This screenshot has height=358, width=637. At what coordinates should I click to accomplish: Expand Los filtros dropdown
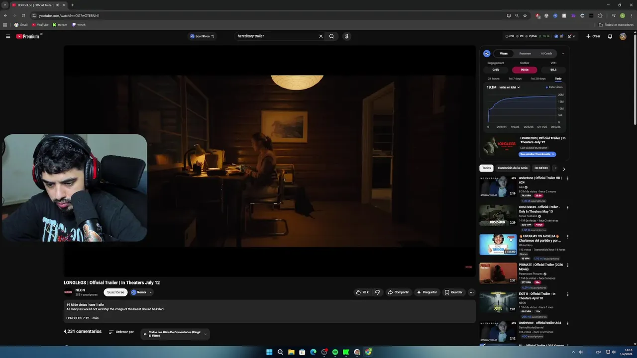202,36
